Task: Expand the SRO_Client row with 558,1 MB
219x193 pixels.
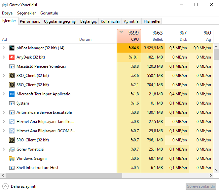Action: (x=4, y=76)
